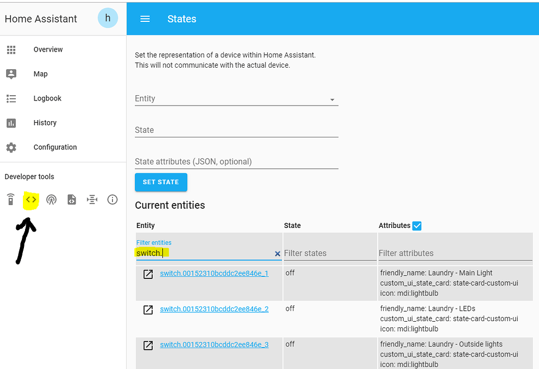Toggle the Attributes column checkbox
The height and width of the screenshot is (369, 539).
pyautogui.click(x=417, y=226)
